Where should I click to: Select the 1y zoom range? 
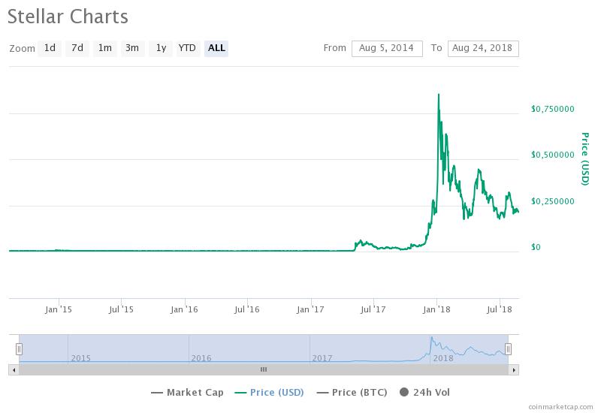[161, 48]
